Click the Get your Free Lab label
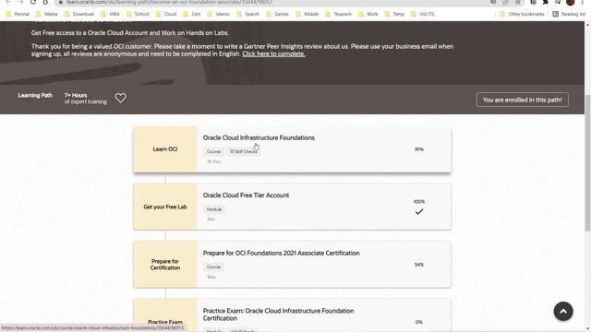This screenshot has height=332, width=591. 165,207
